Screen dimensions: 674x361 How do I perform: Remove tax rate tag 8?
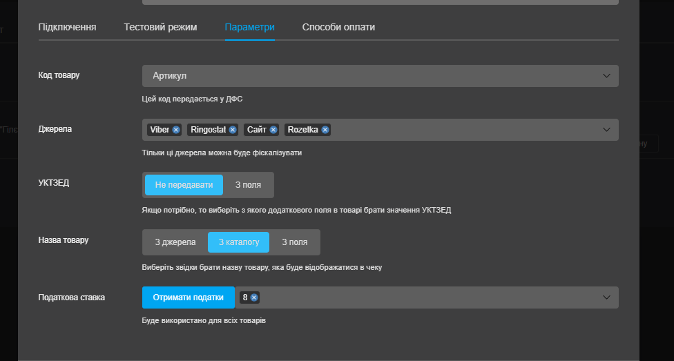tap(254, 297)
